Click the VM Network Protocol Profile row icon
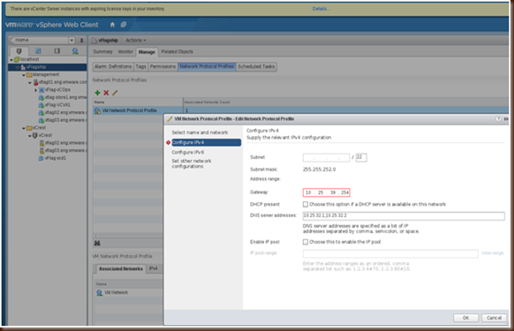 [97, 110]
